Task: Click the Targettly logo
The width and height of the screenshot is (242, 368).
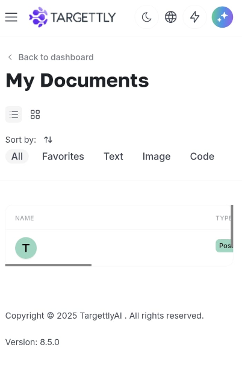Action: [72, 17]
